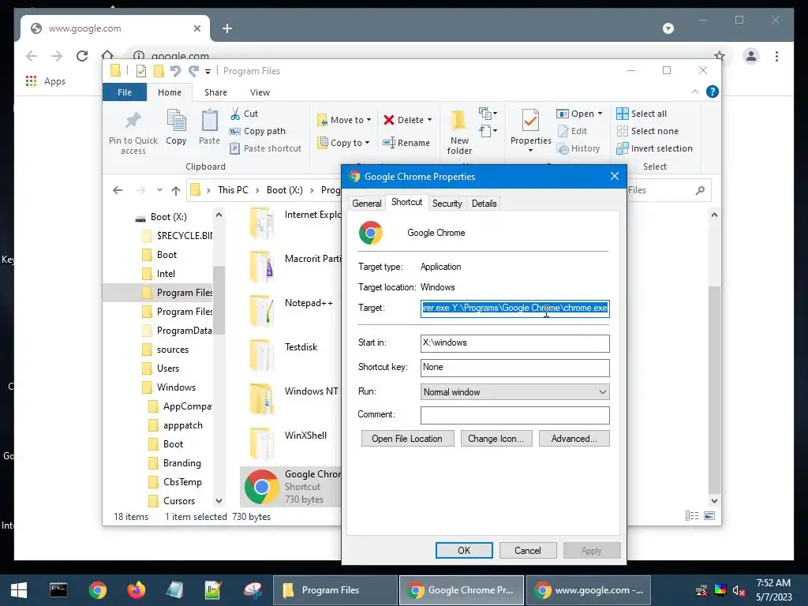808x606 pixels.
Task: Click the search magnifier in Explorer
Action: (x=700, y=191)
